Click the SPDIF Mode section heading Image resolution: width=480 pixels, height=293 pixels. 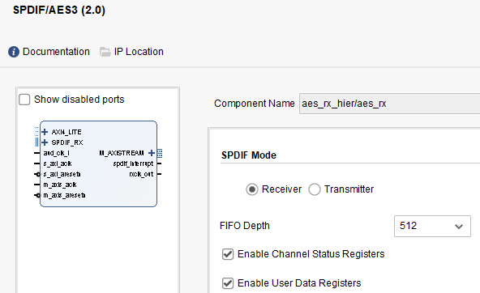click(249, 155)
